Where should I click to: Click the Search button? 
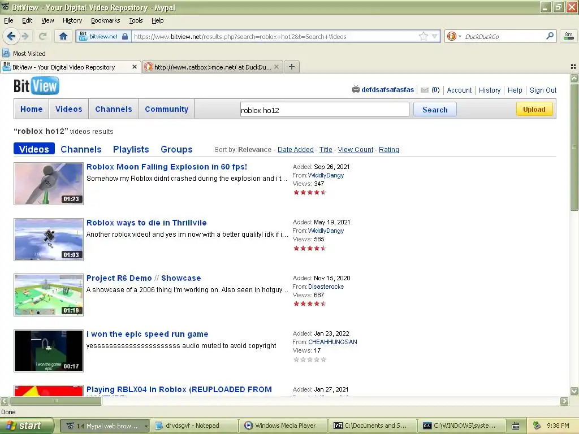pos(435,110)
